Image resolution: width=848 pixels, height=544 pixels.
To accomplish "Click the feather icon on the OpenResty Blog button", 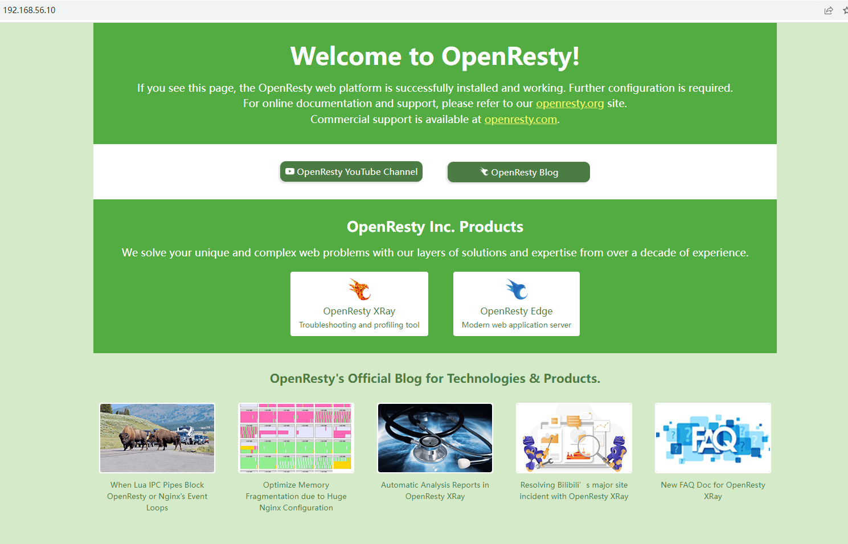I will tap(484, 171).
